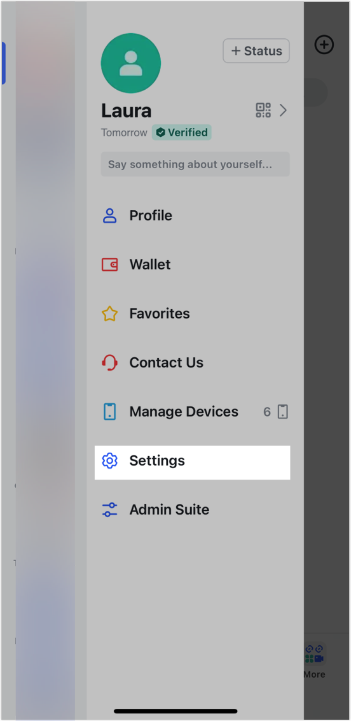Open Profile via the blue person icon
This screenshot has width=351, height=721.
click(109, 216)
